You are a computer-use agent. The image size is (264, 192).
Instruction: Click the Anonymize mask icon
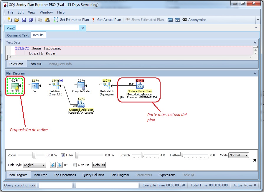185,20
